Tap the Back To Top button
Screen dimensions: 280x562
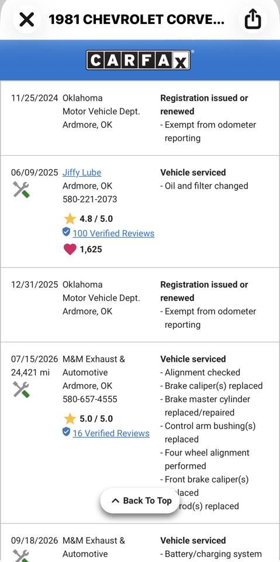140,501
